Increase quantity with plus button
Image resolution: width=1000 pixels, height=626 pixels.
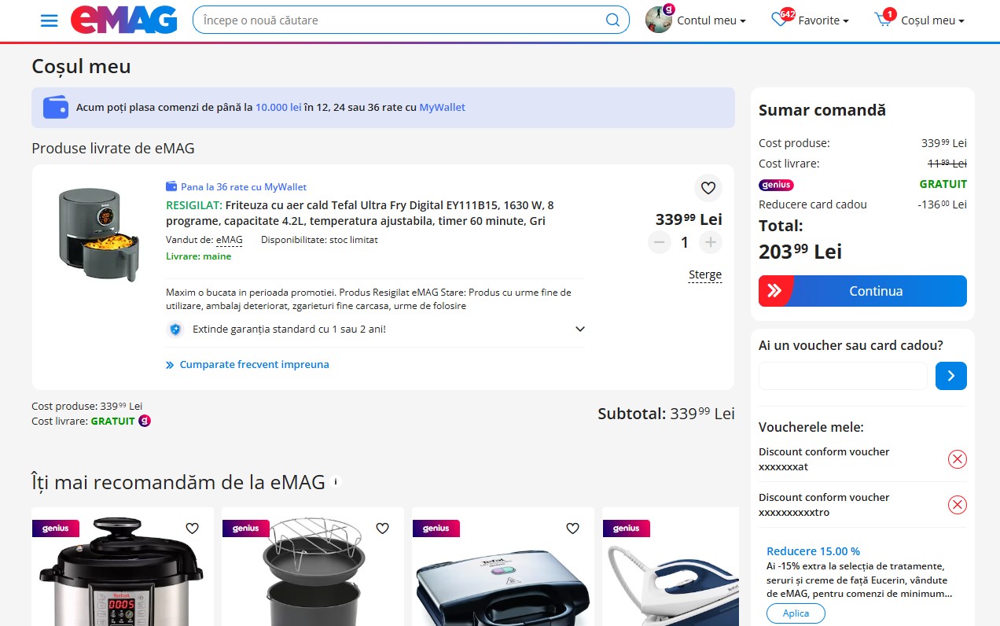pos(710,243)
